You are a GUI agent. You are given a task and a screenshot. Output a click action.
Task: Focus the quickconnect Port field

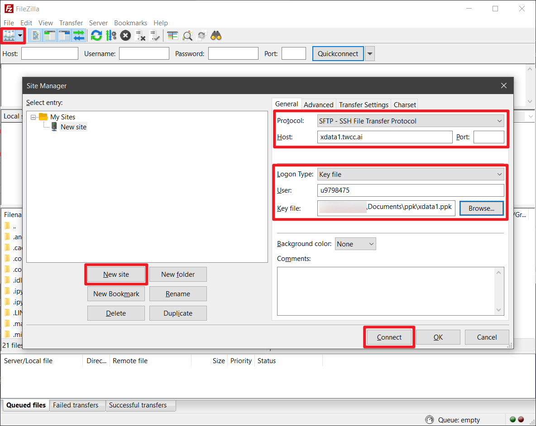[294, 54]
